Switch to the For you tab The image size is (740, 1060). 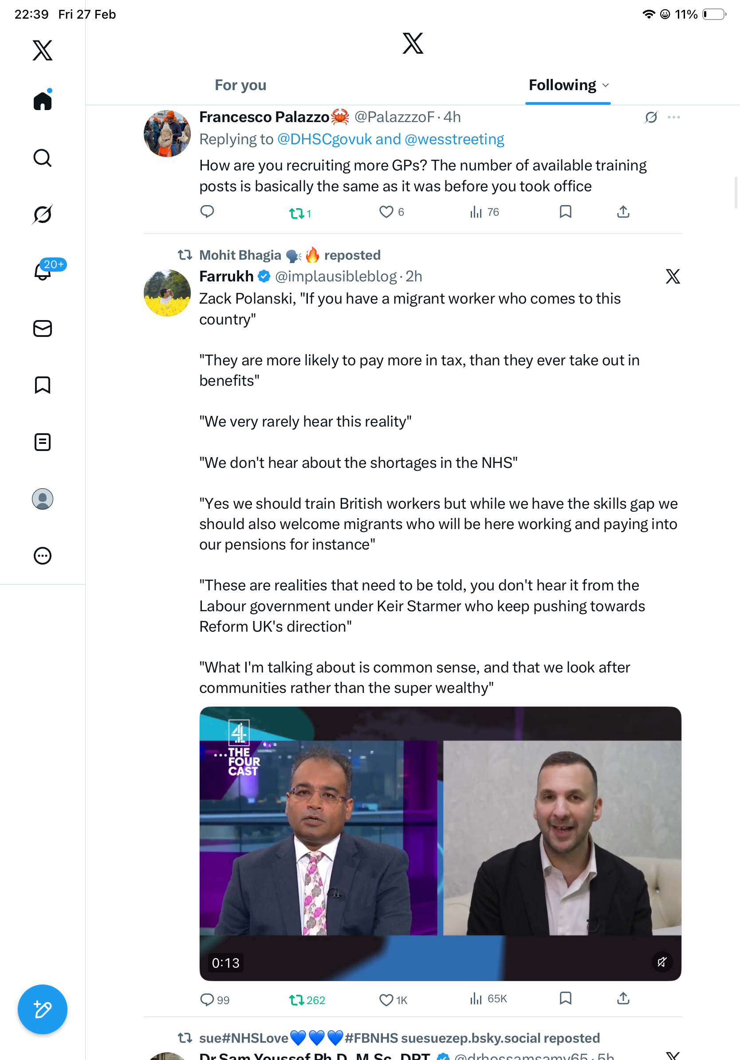coord(240,85)
